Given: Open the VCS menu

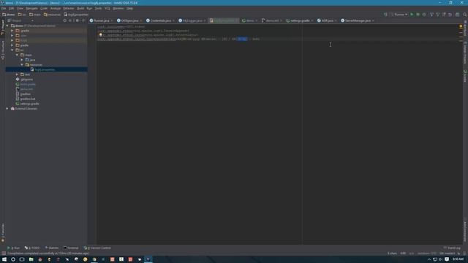Looking at the screenshot, I should pos(107,8).
